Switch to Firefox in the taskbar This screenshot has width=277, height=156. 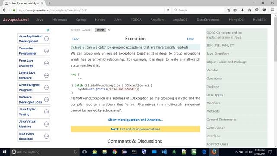coord(214,152)
